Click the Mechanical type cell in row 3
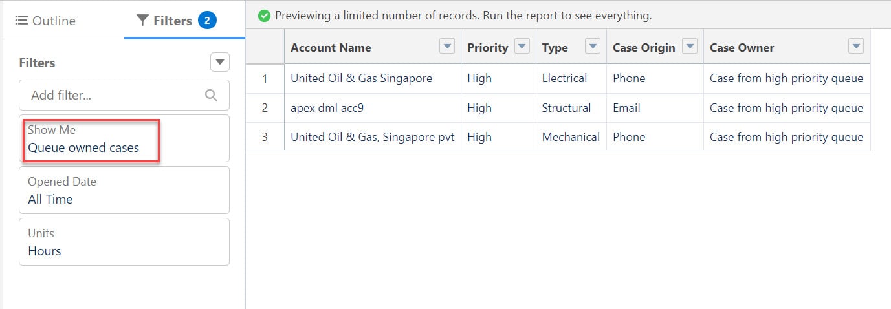 pos(570,137)
